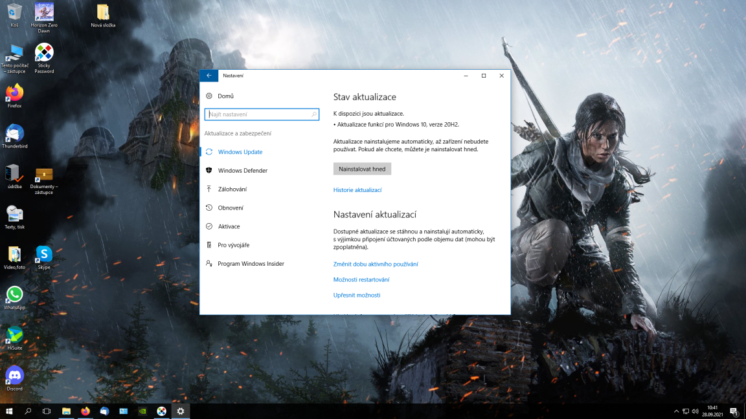Image resolution: width=746 pixels, height=419 pixels.
Task: Go to Zálohování backup settings
Action: [232, 189]
